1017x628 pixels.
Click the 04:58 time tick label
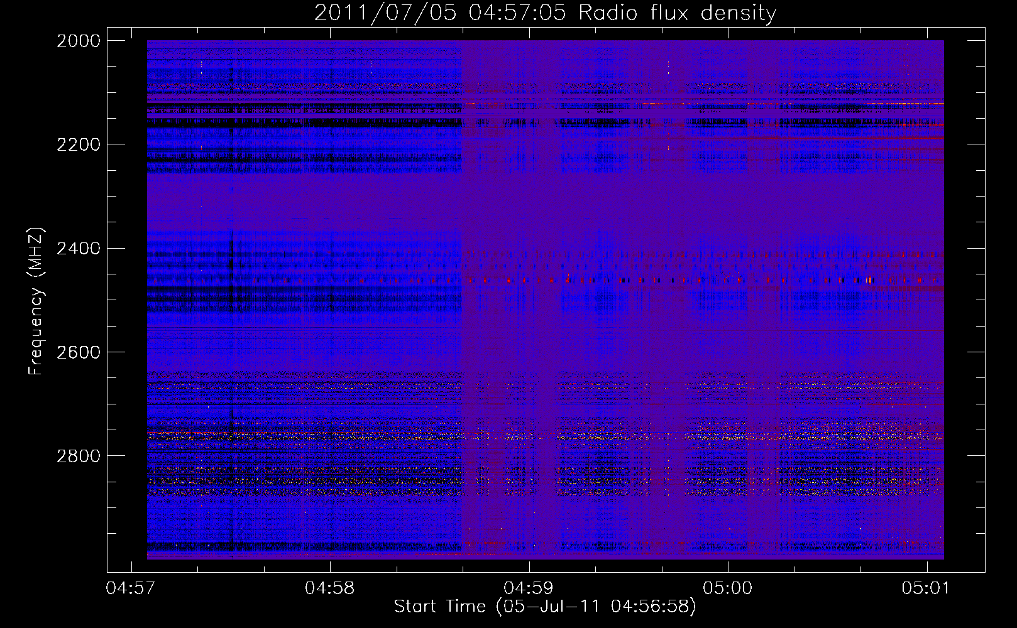[330, 588]
